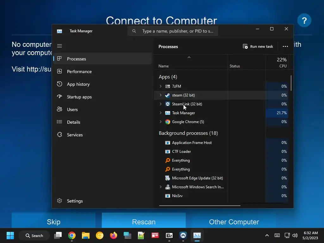Click the steam (32 bit) process icon
The height and width of the screenshot is (243, 324).
[x=168, y=95]
